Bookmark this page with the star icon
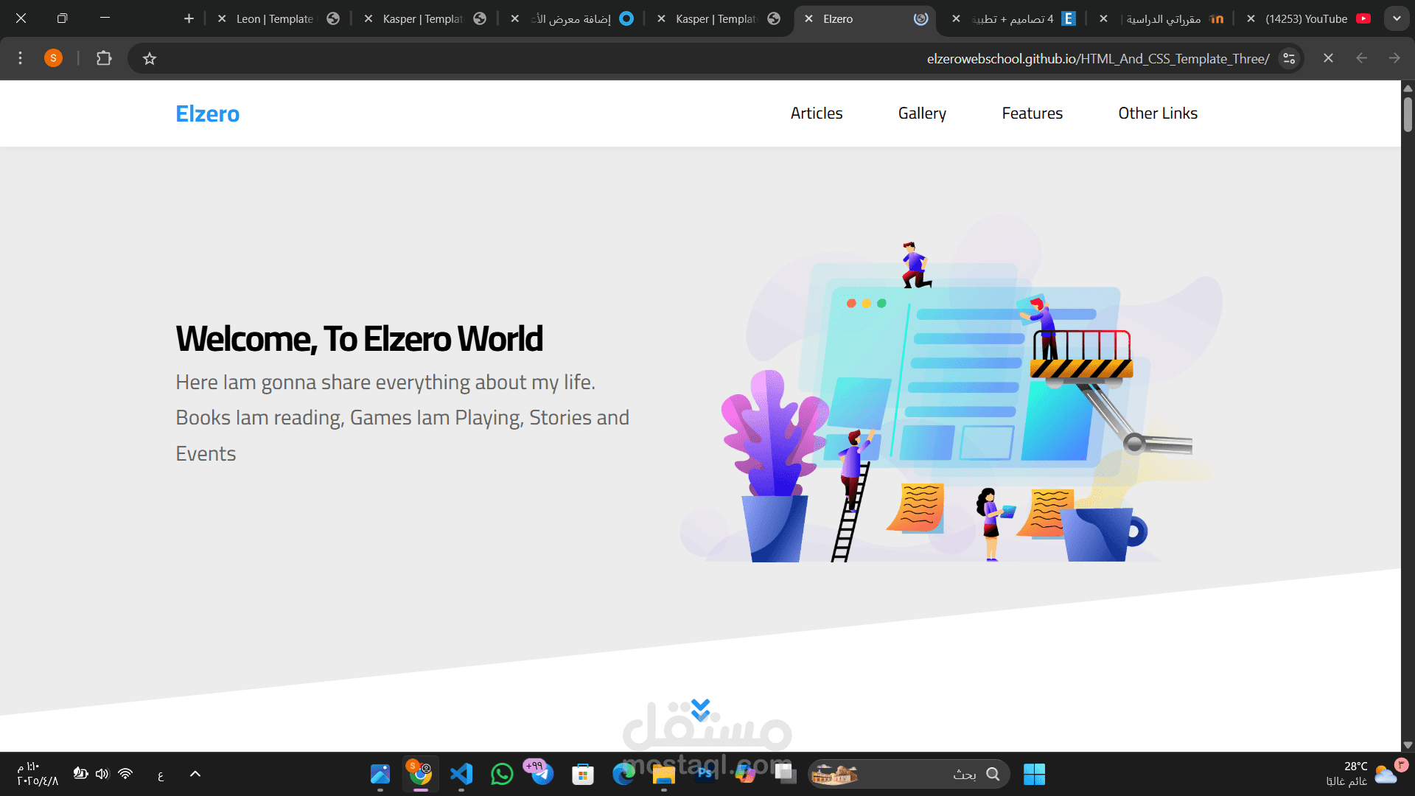1415x796 pixels. click(150, 58)
